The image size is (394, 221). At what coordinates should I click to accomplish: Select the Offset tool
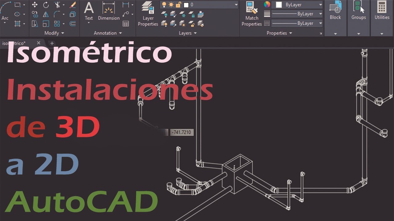73,24
